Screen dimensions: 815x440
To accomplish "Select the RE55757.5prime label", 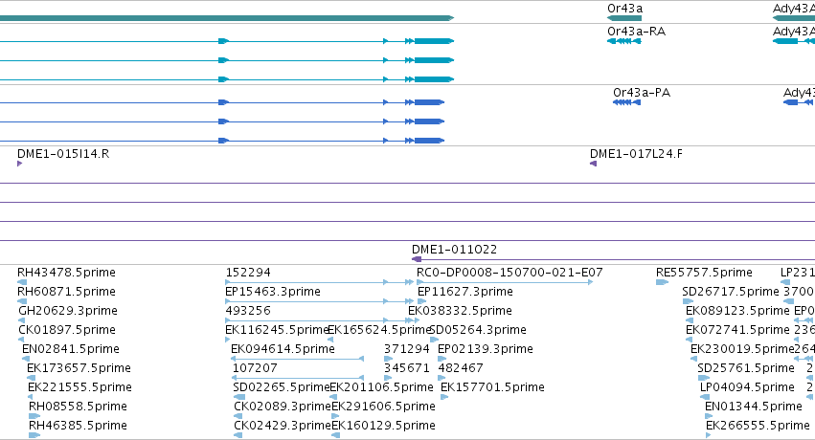I will pyautogui.click(x=704, y=273).
